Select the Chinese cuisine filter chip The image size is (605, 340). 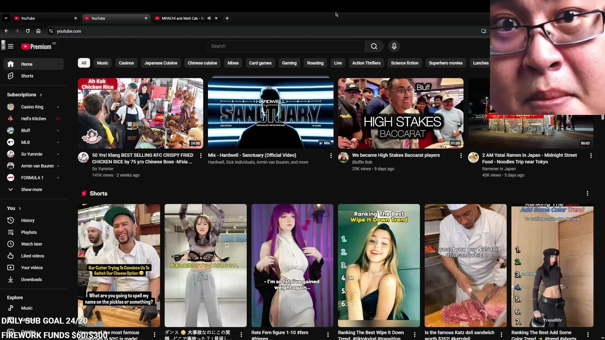(202, 63)
